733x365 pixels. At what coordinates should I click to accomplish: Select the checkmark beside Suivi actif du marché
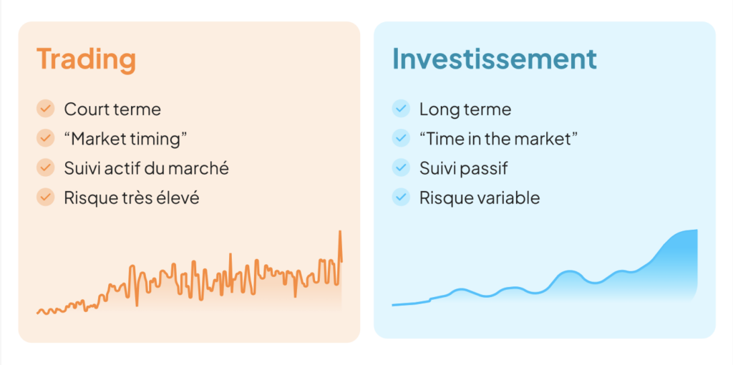pyautogui.click(x=45, y=167)
